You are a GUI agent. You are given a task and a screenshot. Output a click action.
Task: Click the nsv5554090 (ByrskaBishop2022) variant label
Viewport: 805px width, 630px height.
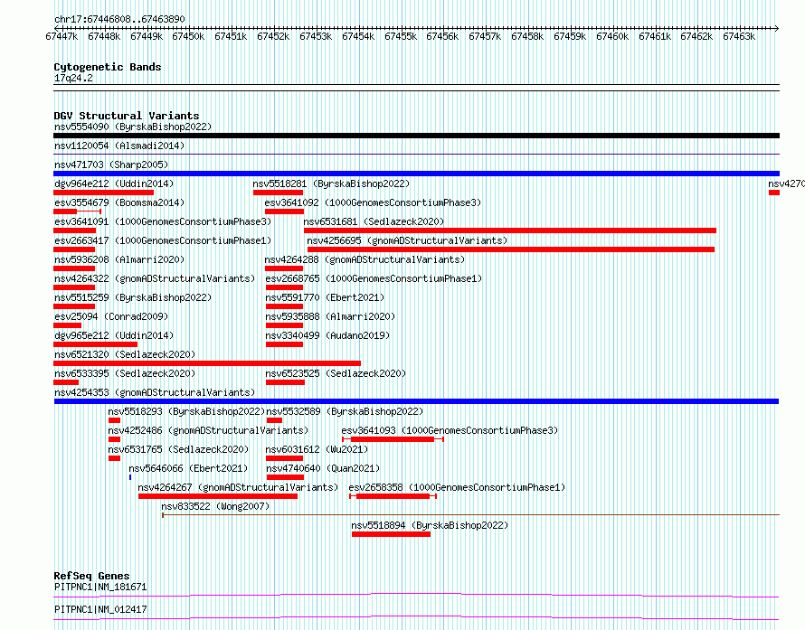point(133,127)
